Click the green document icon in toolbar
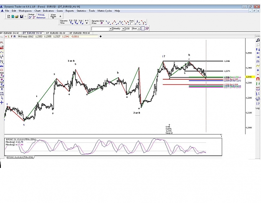261x203 pixels. tap(13, 16)
